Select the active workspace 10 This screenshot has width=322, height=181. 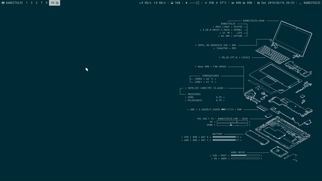pos(54,3)
